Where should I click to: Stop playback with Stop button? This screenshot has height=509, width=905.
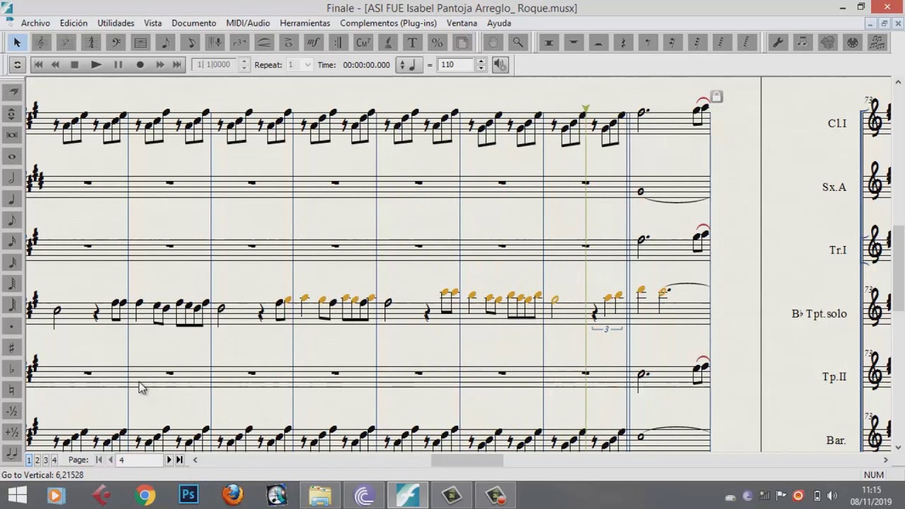point(75,65)
